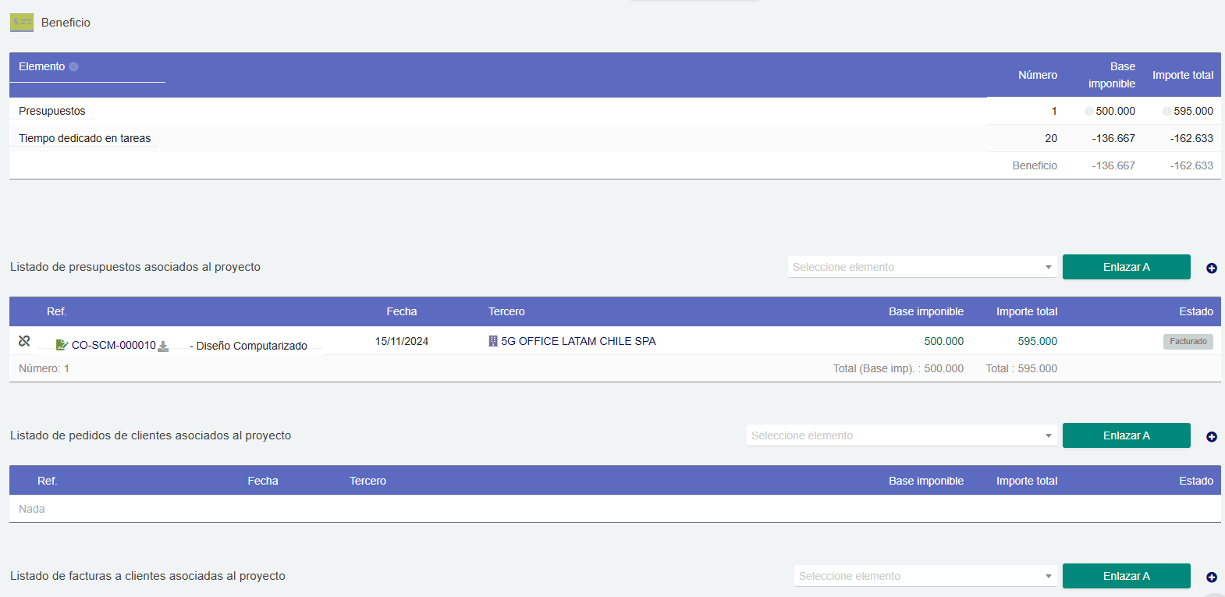Click the info icon beside 500.000 in Presupuestos row
This screenshot has height=597, width=1225.
(x=1088, y=112)
